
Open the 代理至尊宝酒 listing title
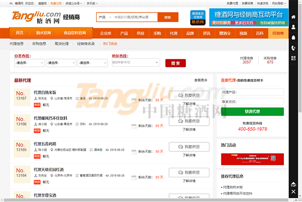tap(45, 195)
